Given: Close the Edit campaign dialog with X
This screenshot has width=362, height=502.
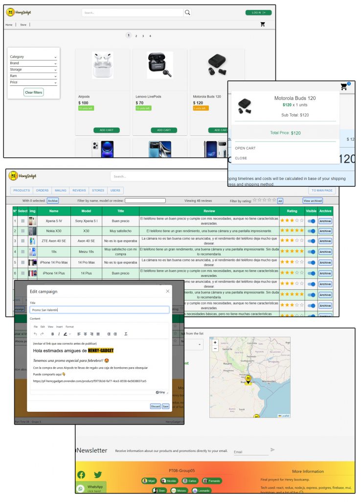Looking at the screenshot, I should 167,291.
